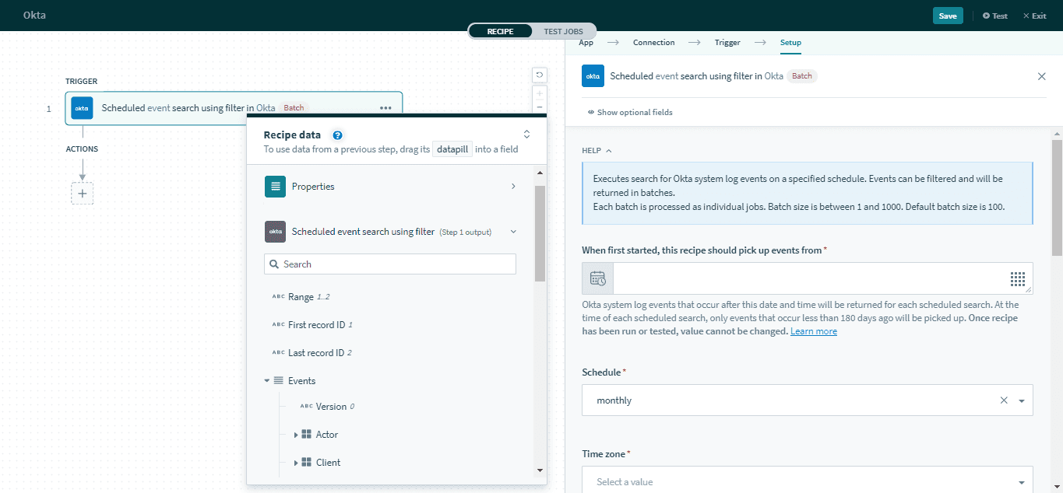Open the Schedule dropdown
1063x493 pixels.
point(1022,400)
